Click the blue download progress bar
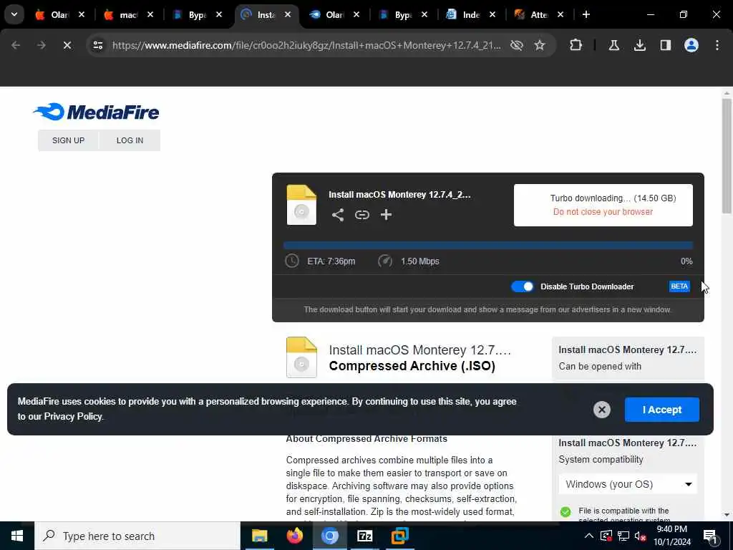 click(x=488, y=245)
